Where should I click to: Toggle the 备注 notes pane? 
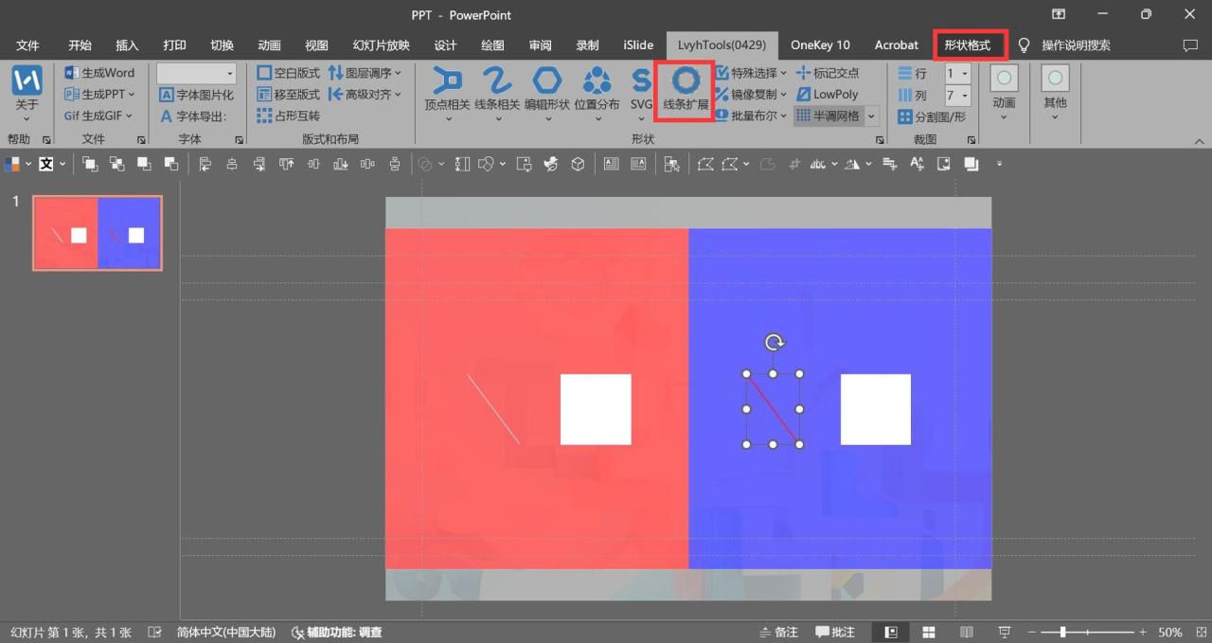coord(778,632)
